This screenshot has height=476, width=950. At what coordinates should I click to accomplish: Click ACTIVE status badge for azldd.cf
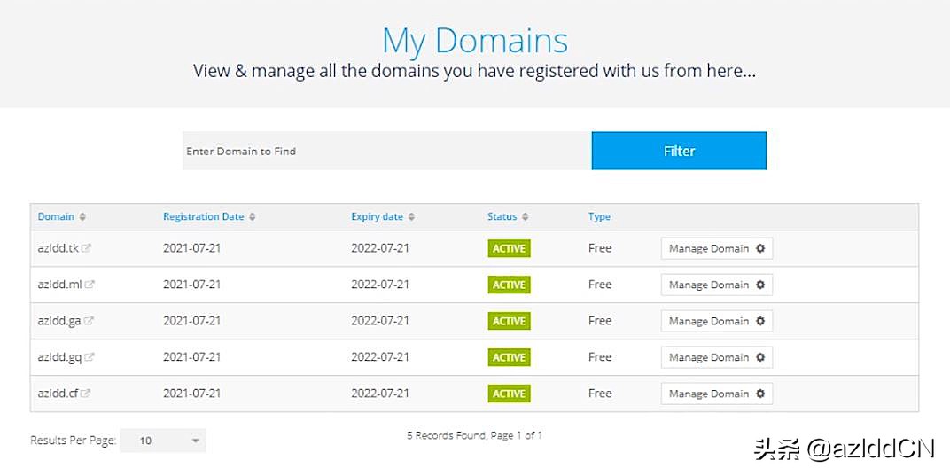tap(509, 394)
